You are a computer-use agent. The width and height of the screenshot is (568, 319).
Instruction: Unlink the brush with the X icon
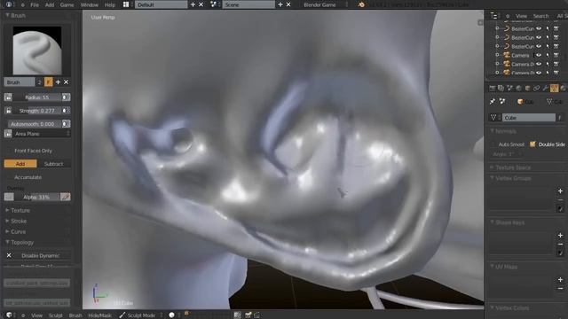(66, 82)
